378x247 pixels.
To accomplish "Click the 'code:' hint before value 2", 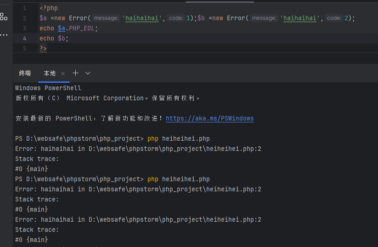I will click(334, 18).
